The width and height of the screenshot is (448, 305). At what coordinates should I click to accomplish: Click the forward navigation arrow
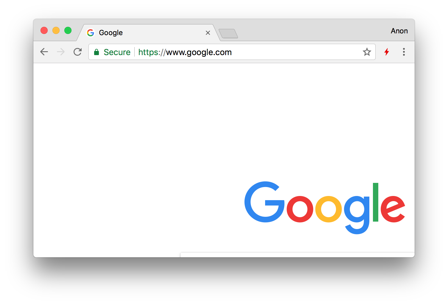61,52
